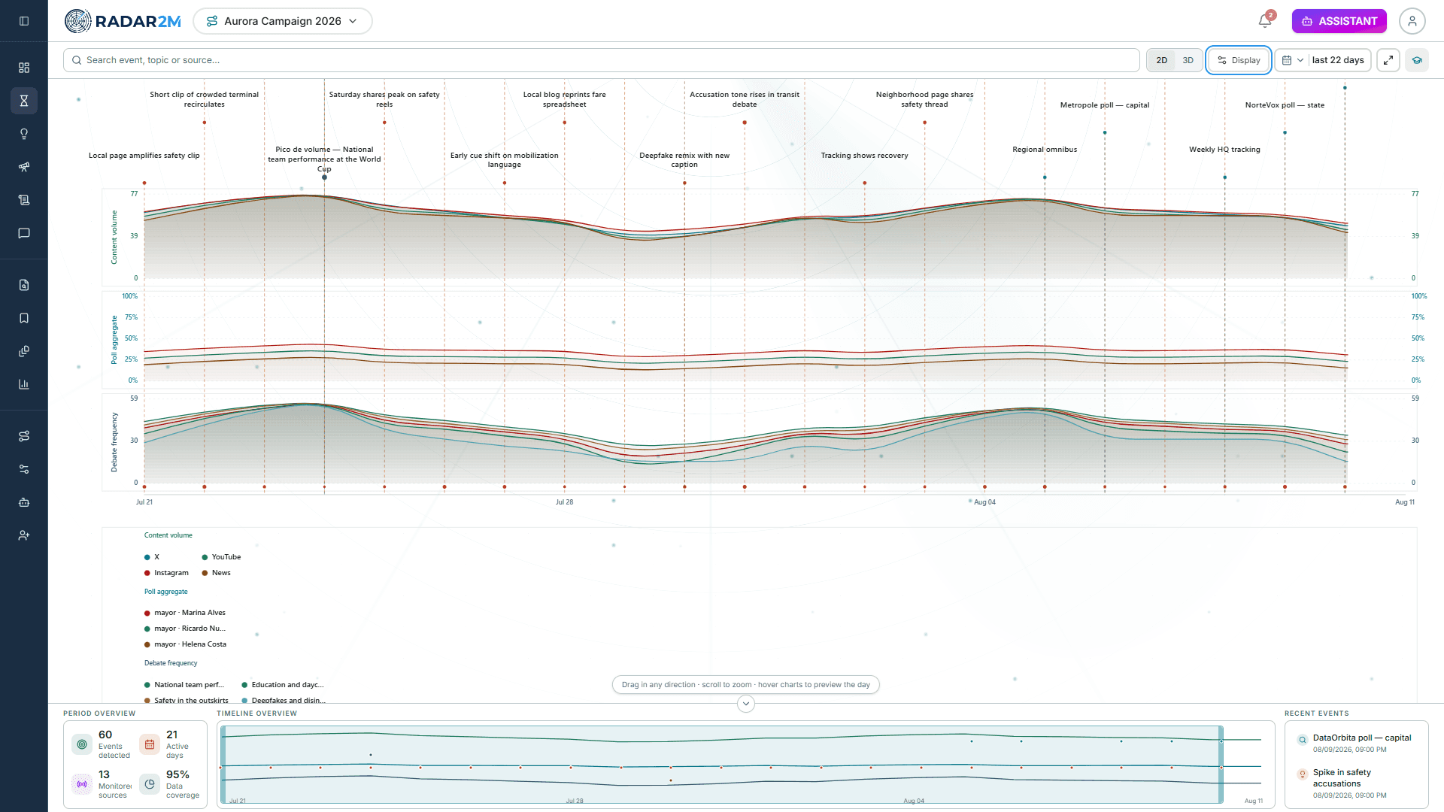Toggle the YouTube legend series

click(221, 557)
